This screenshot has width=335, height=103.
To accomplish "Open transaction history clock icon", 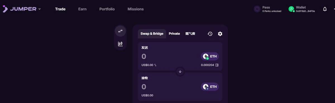I will (210, 34).
